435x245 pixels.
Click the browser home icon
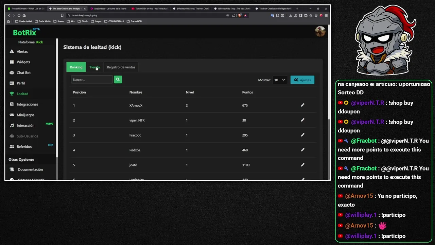24,15
